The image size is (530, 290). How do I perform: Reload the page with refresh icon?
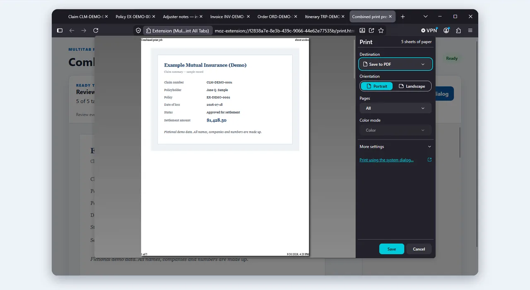click(96, 30)
